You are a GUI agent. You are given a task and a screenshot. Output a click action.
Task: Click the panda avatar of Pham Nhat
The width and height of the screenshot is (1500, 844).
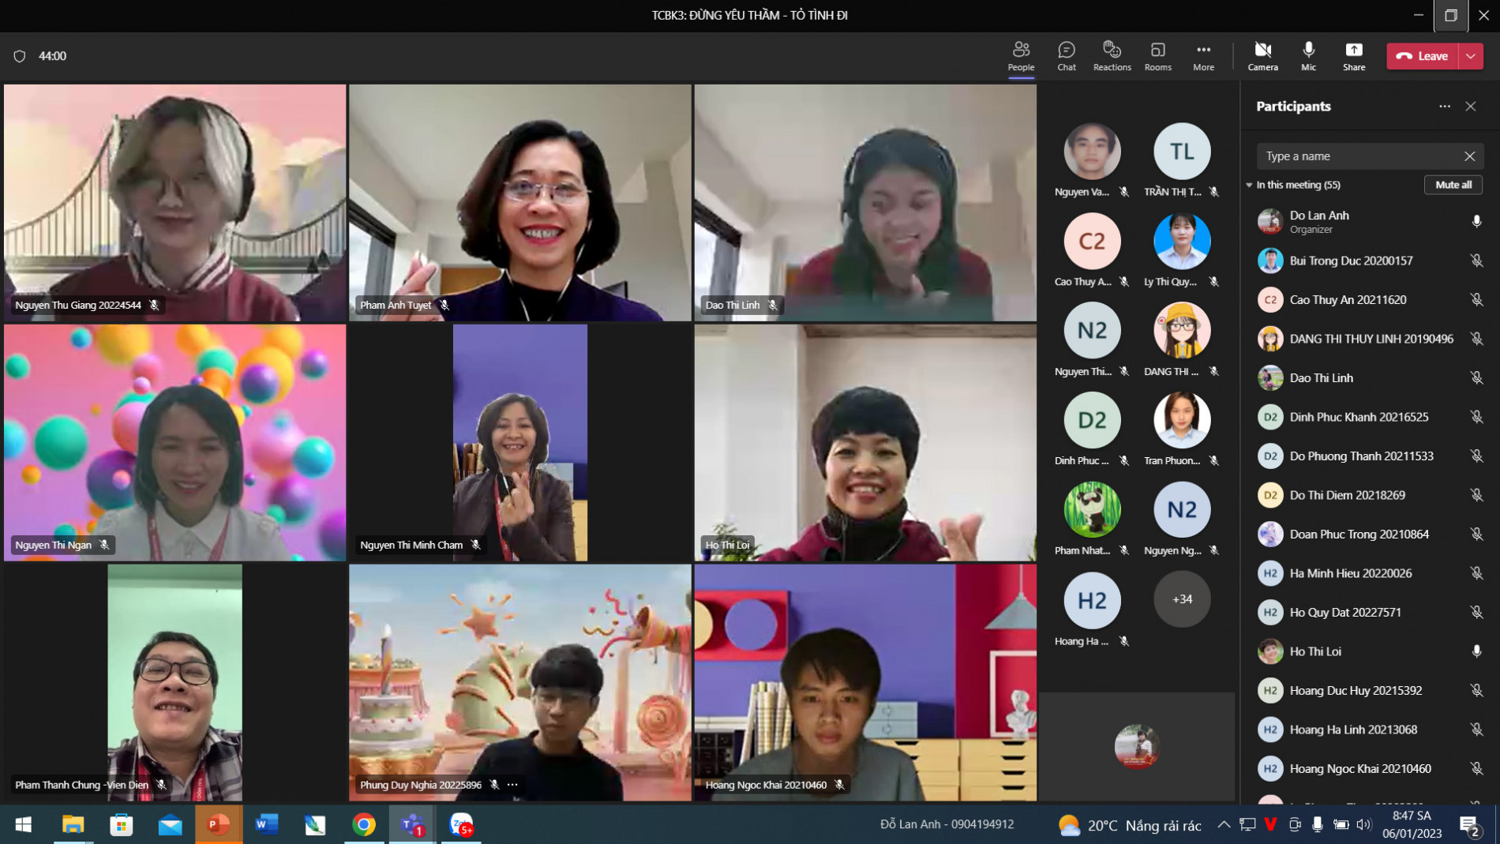(1092, 510)
